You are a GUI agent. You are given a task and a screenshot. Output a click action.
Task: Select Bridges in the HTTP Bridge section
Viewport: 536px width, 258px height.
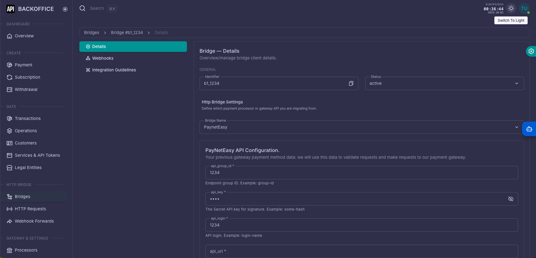(x=34, y=197)
